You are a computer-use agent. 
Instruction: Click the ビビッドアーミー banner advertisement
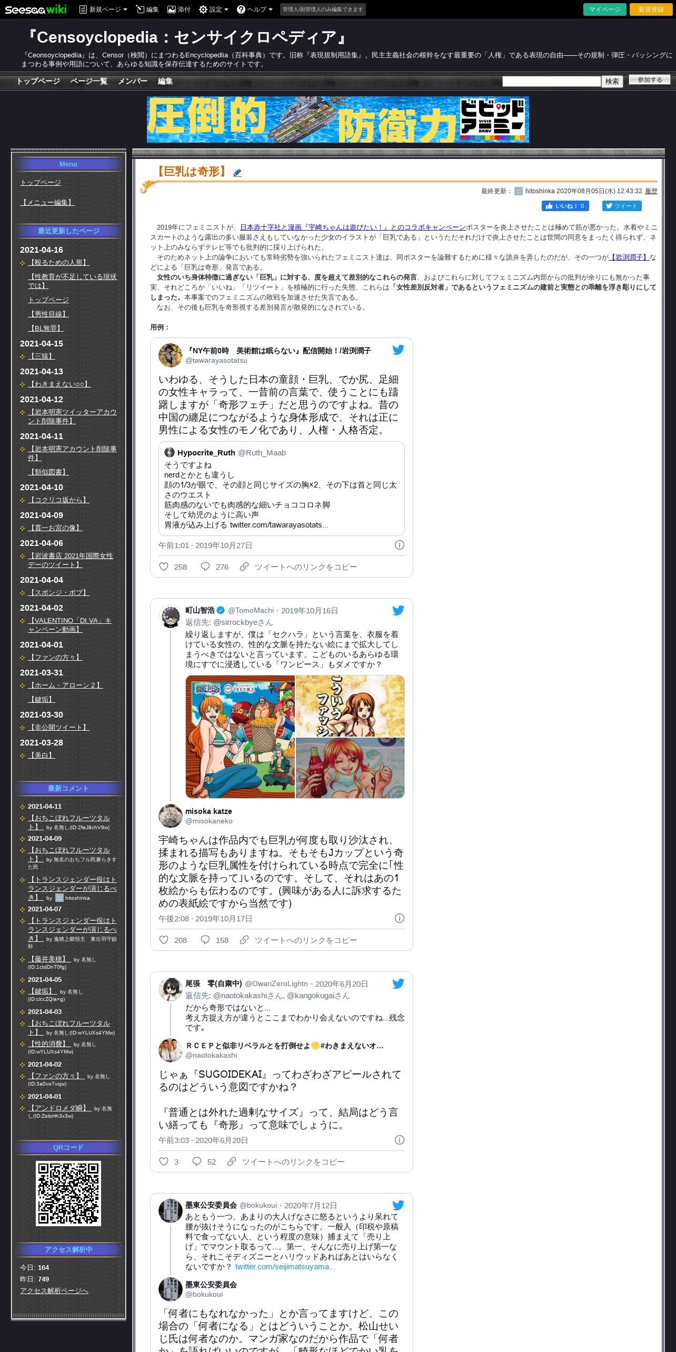click(338, 120)
